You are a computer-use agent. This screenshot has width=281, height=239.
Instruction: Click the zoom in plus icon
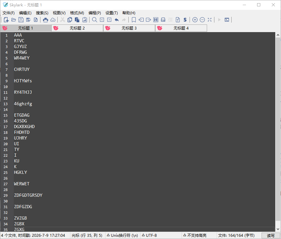pos(195,20)
